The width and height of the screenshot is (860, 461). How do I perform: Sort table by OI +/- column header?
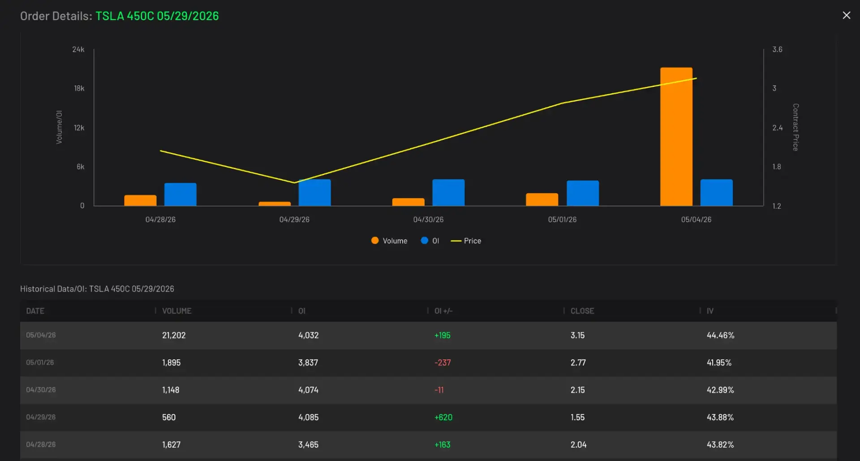pos(443,311)
